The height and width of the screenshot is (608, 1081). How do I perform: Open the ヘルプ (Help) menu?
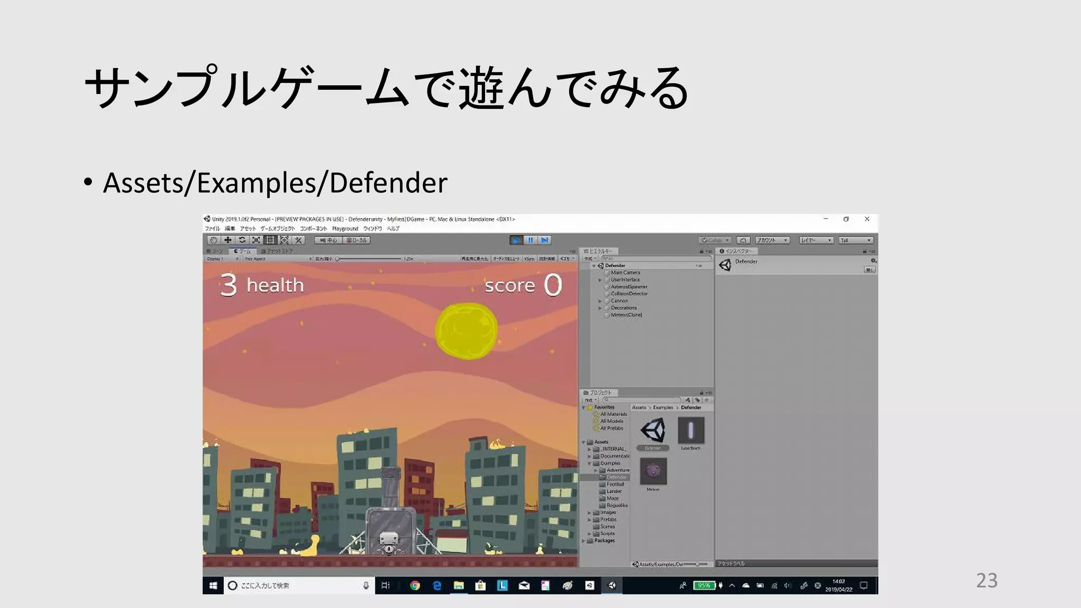(393, 229)
